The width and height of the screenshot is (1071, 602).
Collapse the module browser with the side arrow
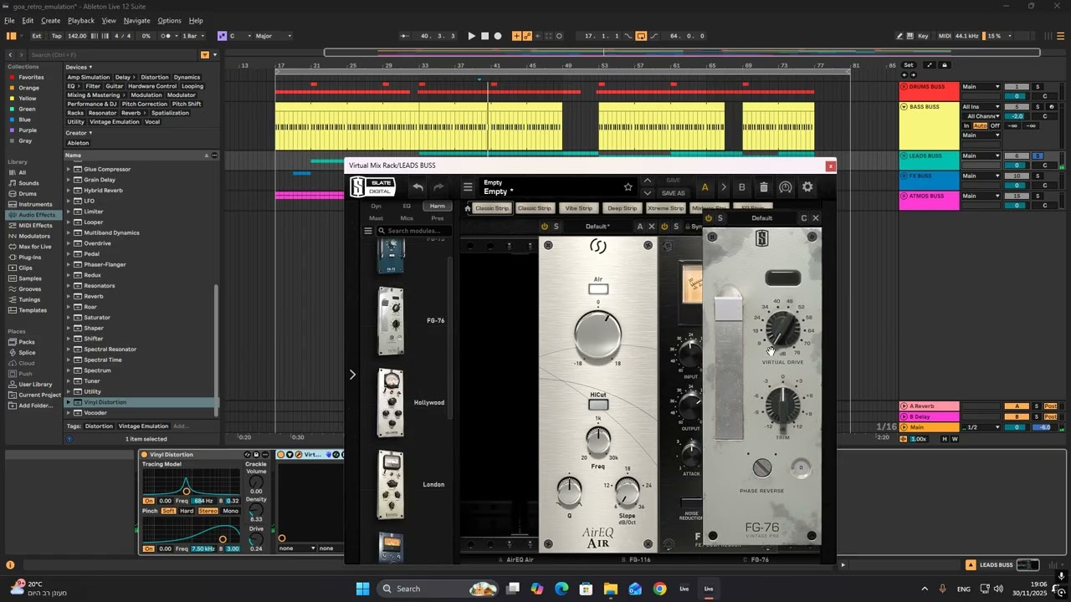(x=352, y=375)
